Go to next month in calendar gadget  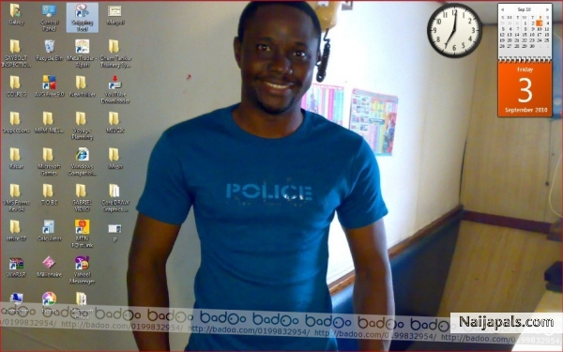pyautogui.click(x=548, y=9)
